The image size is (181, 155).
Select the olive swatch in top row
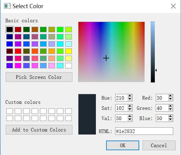(52, 29)
